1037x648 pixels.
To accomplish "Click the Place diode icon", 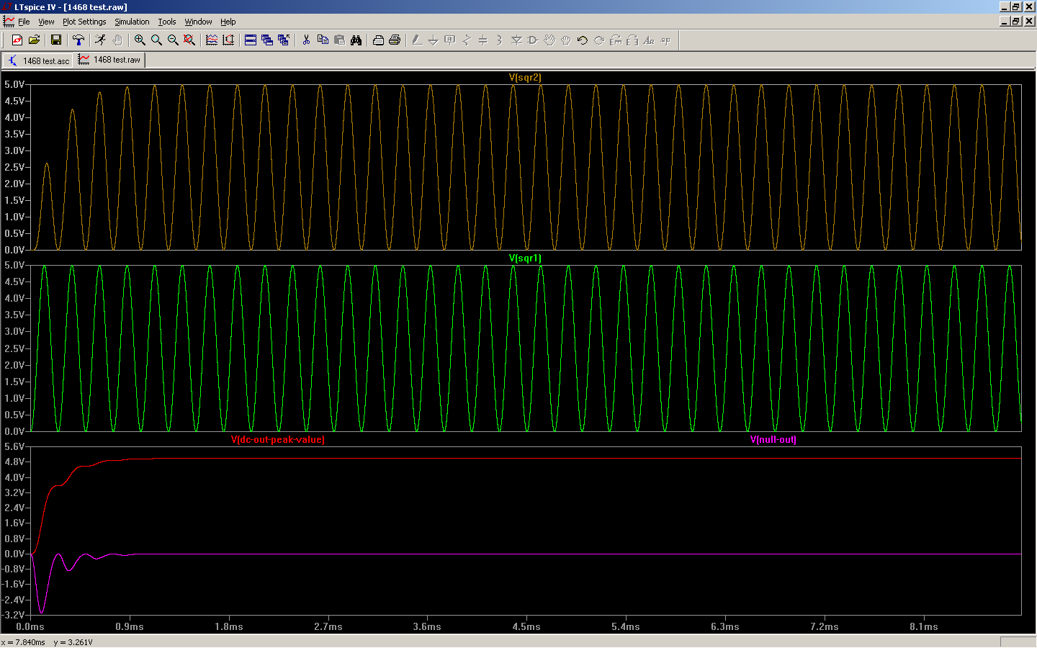I will [x=516, y=40].
